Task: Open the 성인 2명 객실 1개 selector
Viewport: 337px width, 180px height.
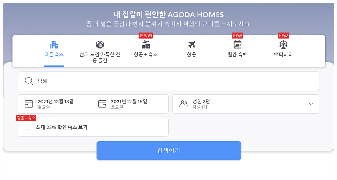Action: tap(246, 104)
